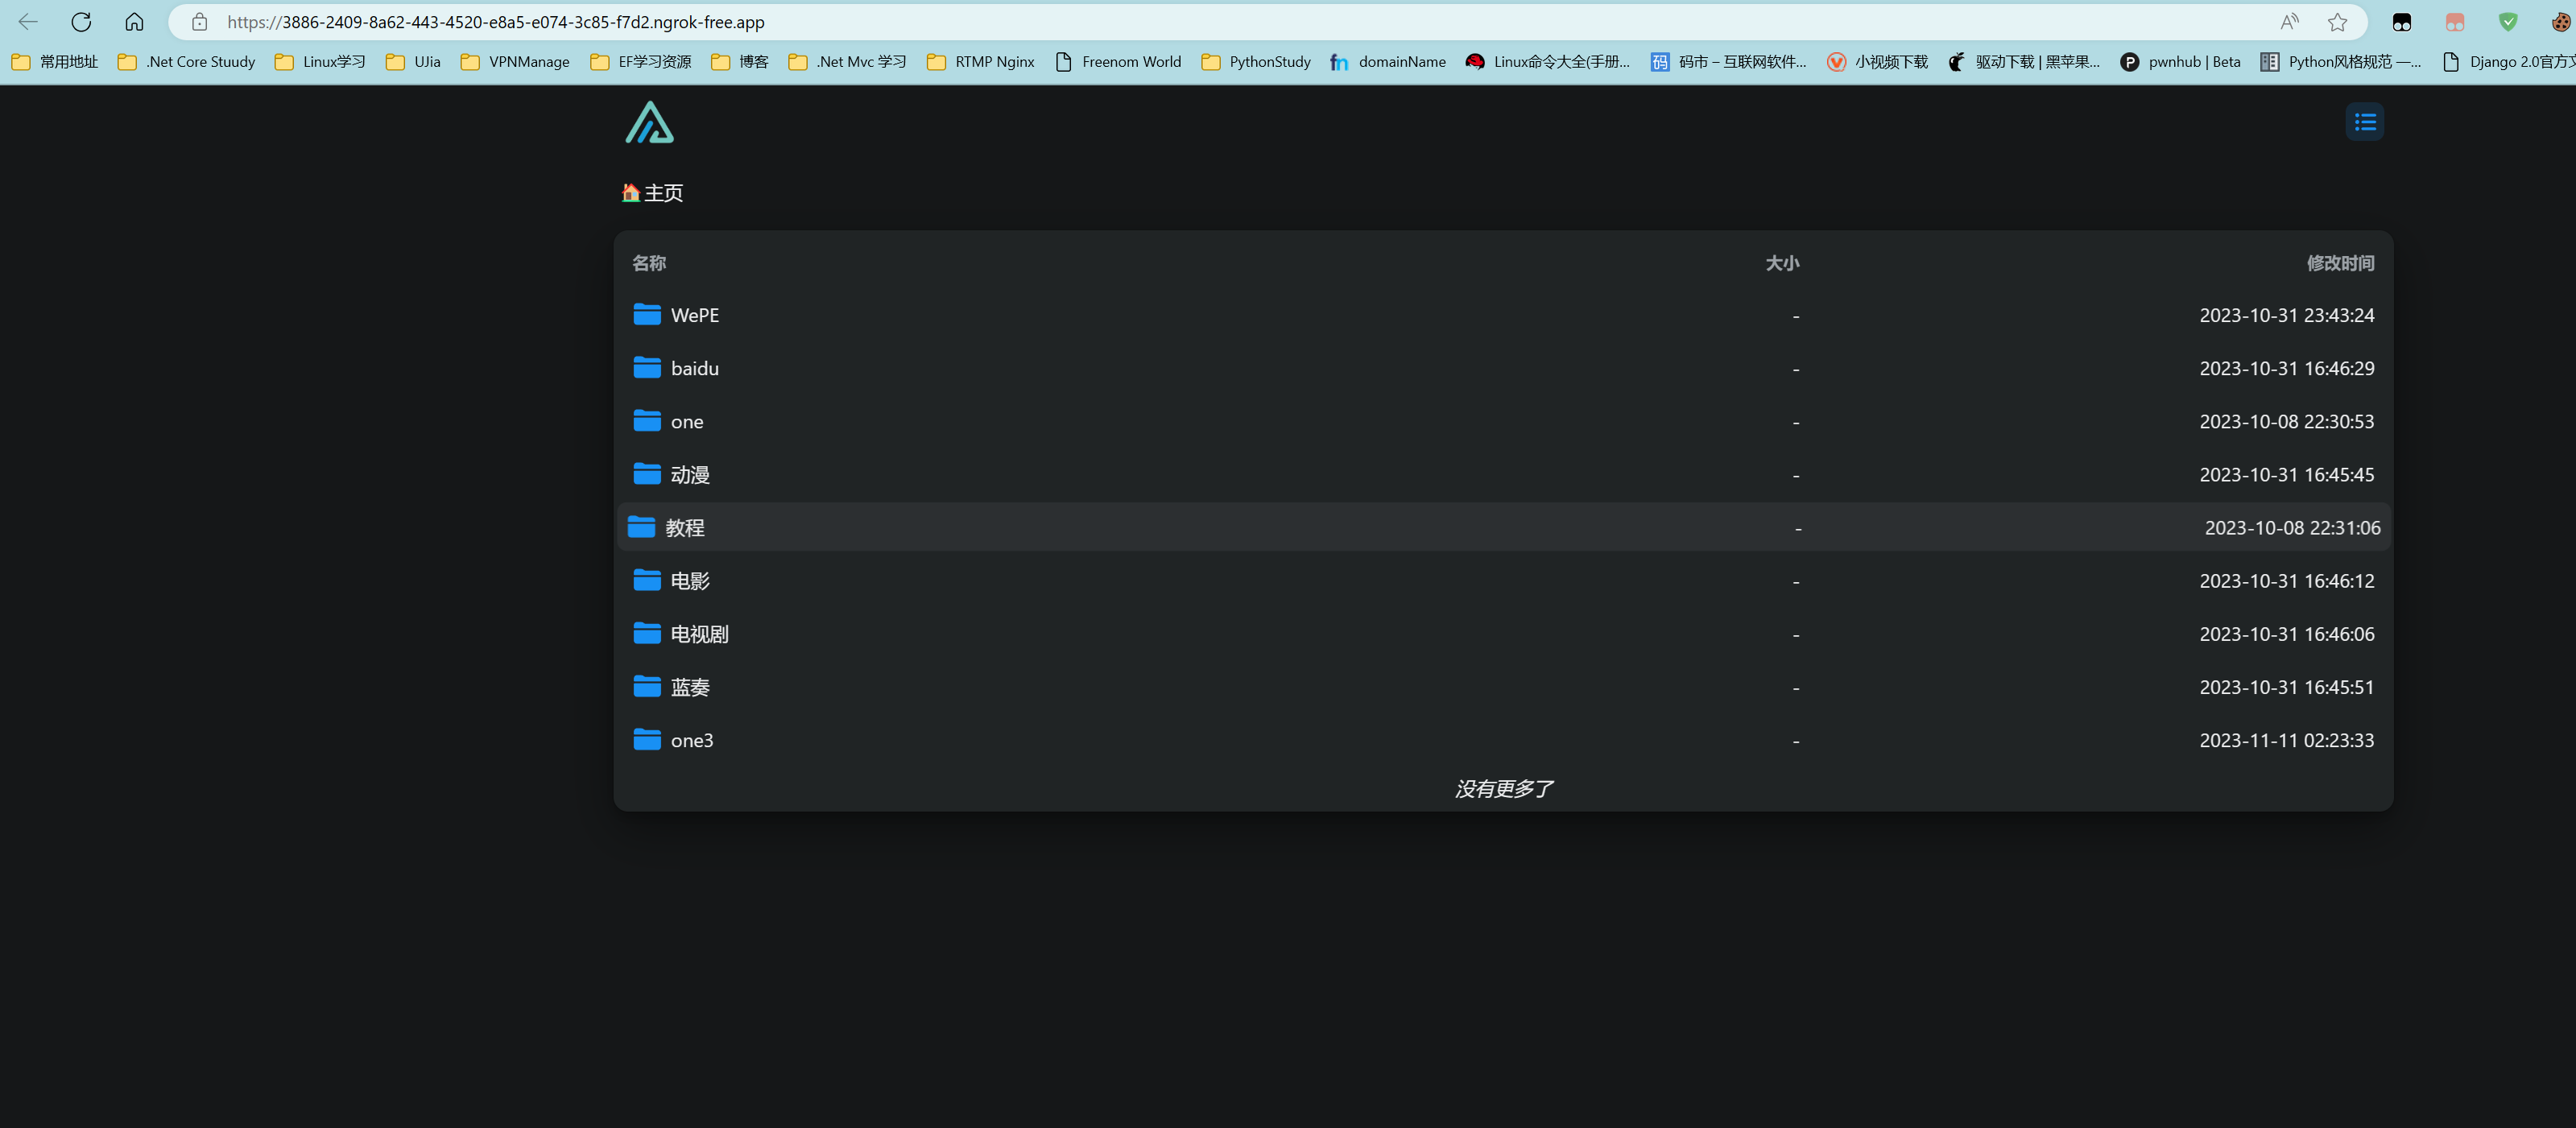Open the 蓝奏 folder name

click(690, 687)
